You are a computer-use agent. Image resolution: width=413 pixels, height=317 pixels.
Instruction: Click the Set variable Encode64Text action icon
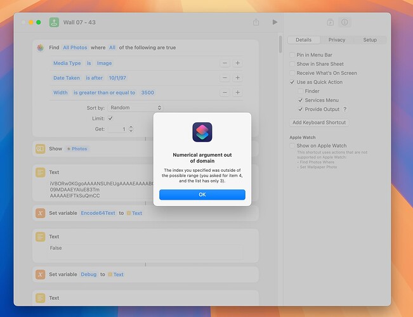pyautogui.click(x=41, y=213)
